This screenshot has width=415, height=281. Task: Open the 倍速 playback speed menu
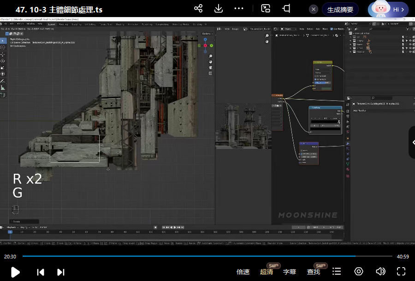[x=243, y=272]
